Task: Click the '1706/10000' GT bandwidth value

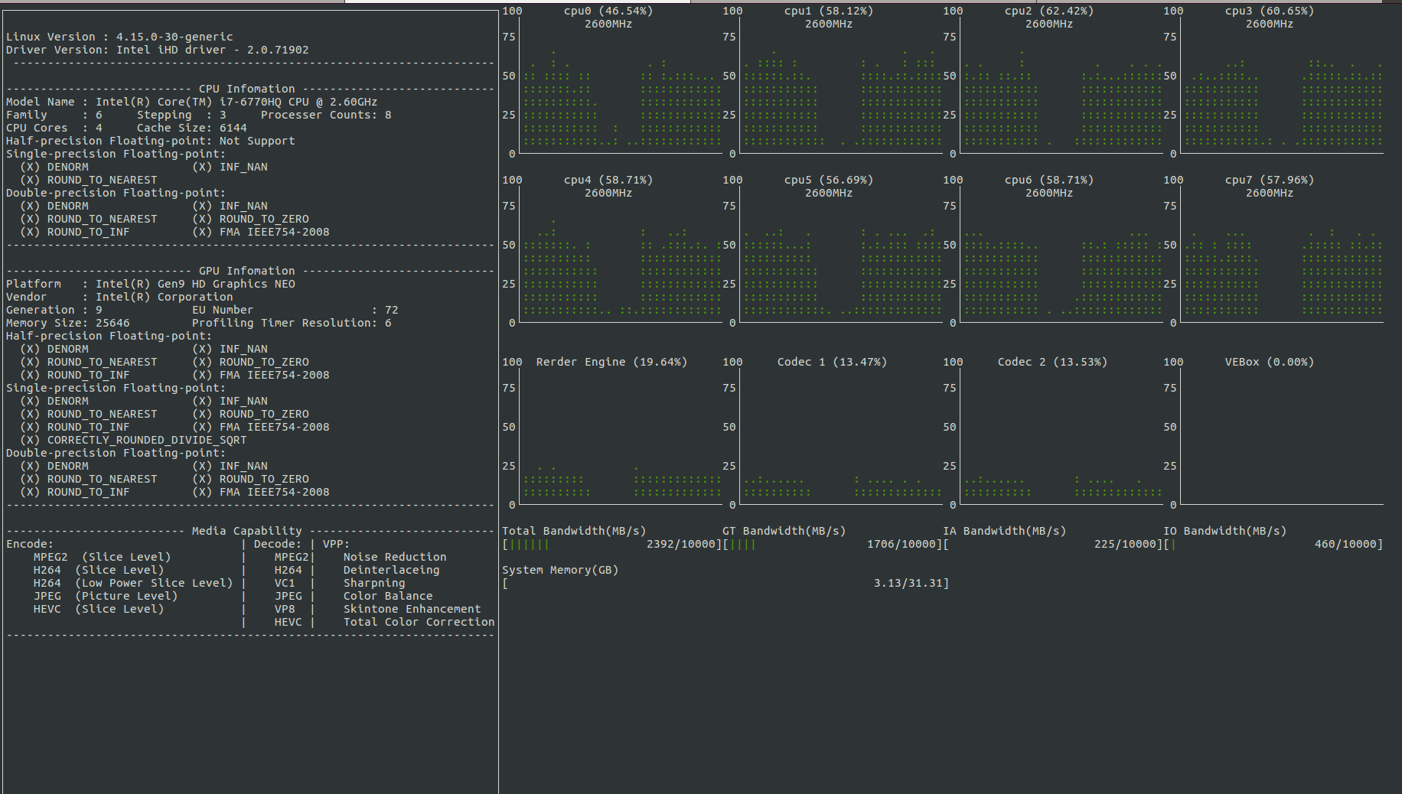Action: click(902, 544)
